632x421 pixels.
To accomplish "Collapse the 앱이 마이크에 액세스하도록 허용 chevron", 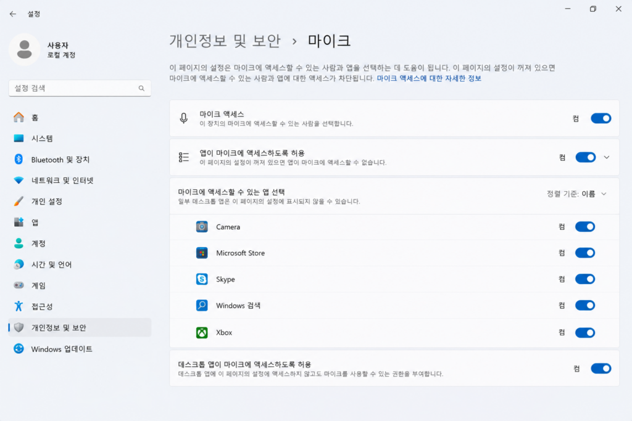I will [607, 157].
